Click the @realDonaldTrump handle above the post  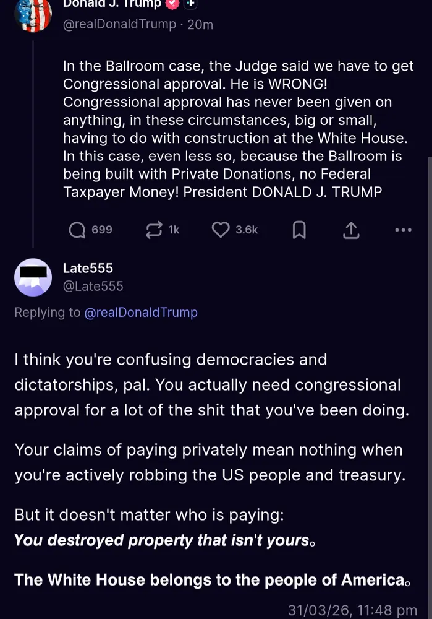(119, 24)
